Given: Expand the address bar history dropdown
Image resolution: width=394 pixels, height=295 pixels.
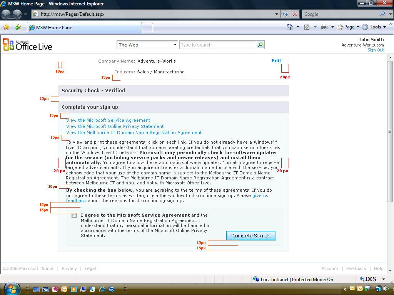Looking at the screenshot, I should 277,14.
